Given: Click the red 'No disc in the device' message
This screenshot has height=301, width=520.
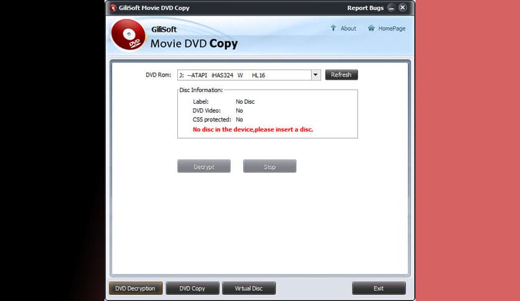Looking at the screenshot, I should click(253, 129).
